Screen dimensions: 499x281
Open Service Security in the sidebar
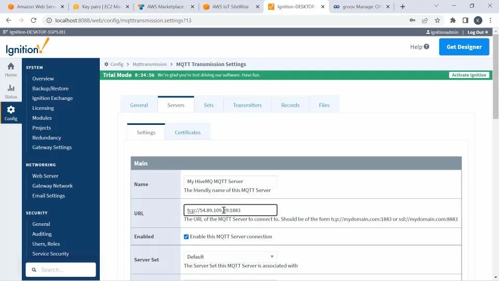50,253
